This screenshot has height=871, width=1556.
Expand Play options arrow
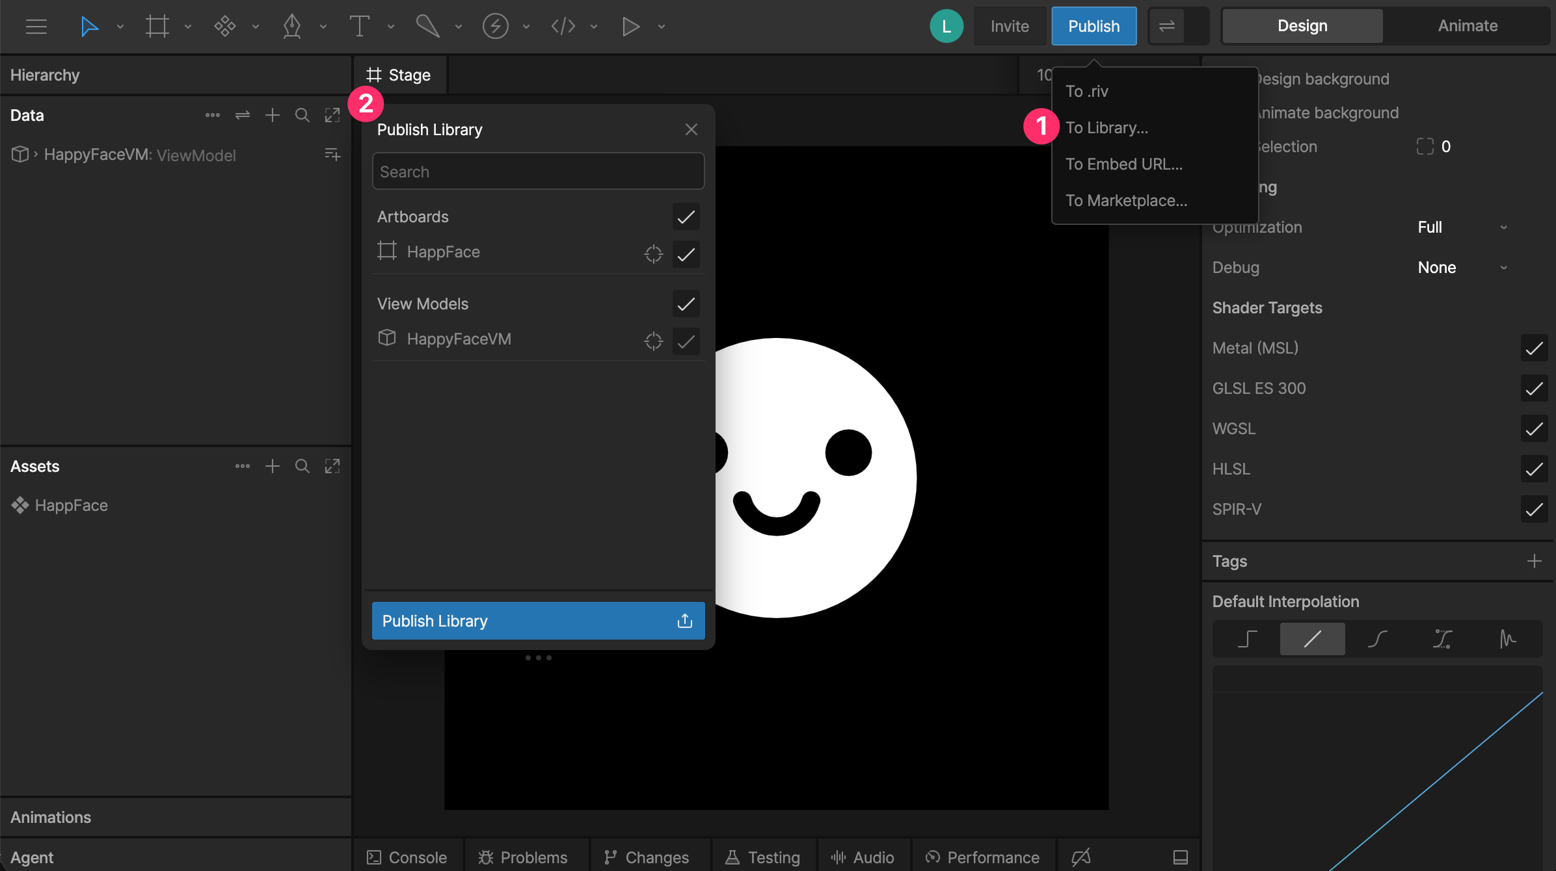(662, 27)
